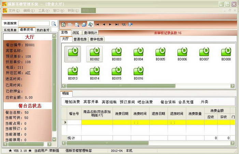This screenshot has width=239, height=154.
Task: Open the 转到 menu
Action: coord(73,11)
